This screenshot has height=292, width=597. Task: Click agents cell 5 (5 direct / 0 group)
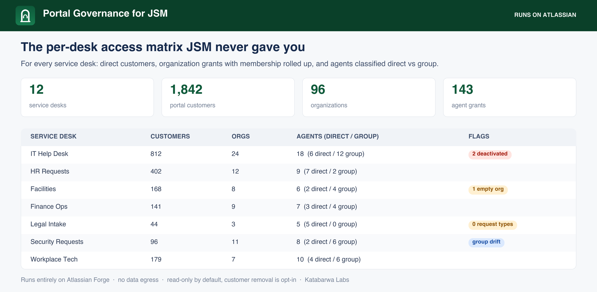[327, 224]
